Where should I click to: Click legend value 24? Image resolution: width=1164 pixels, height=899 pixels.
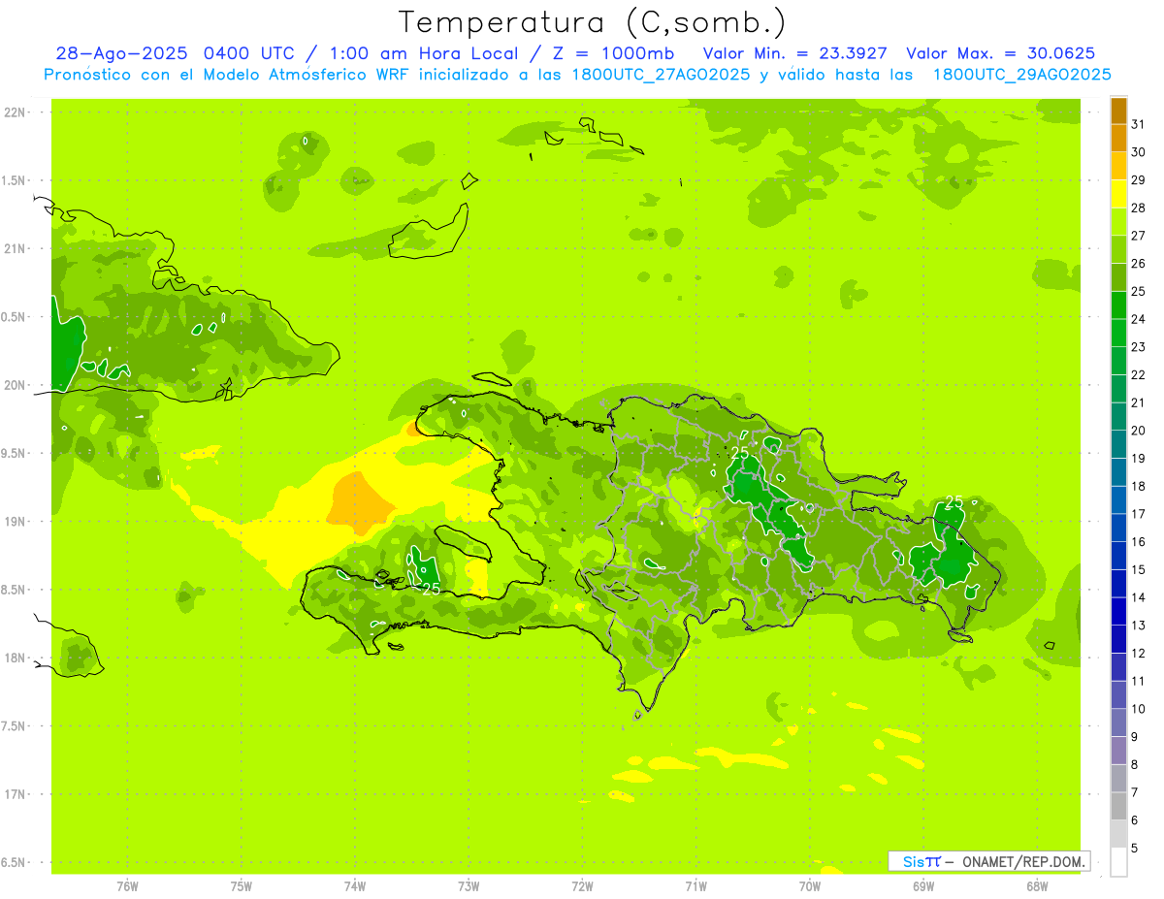click(1139, 319)
